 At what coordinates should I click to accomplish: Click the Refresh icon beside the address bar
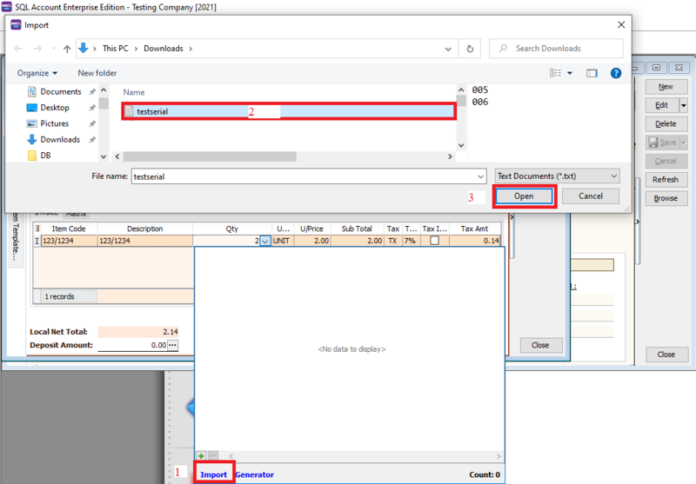click(x=471, y=49)
